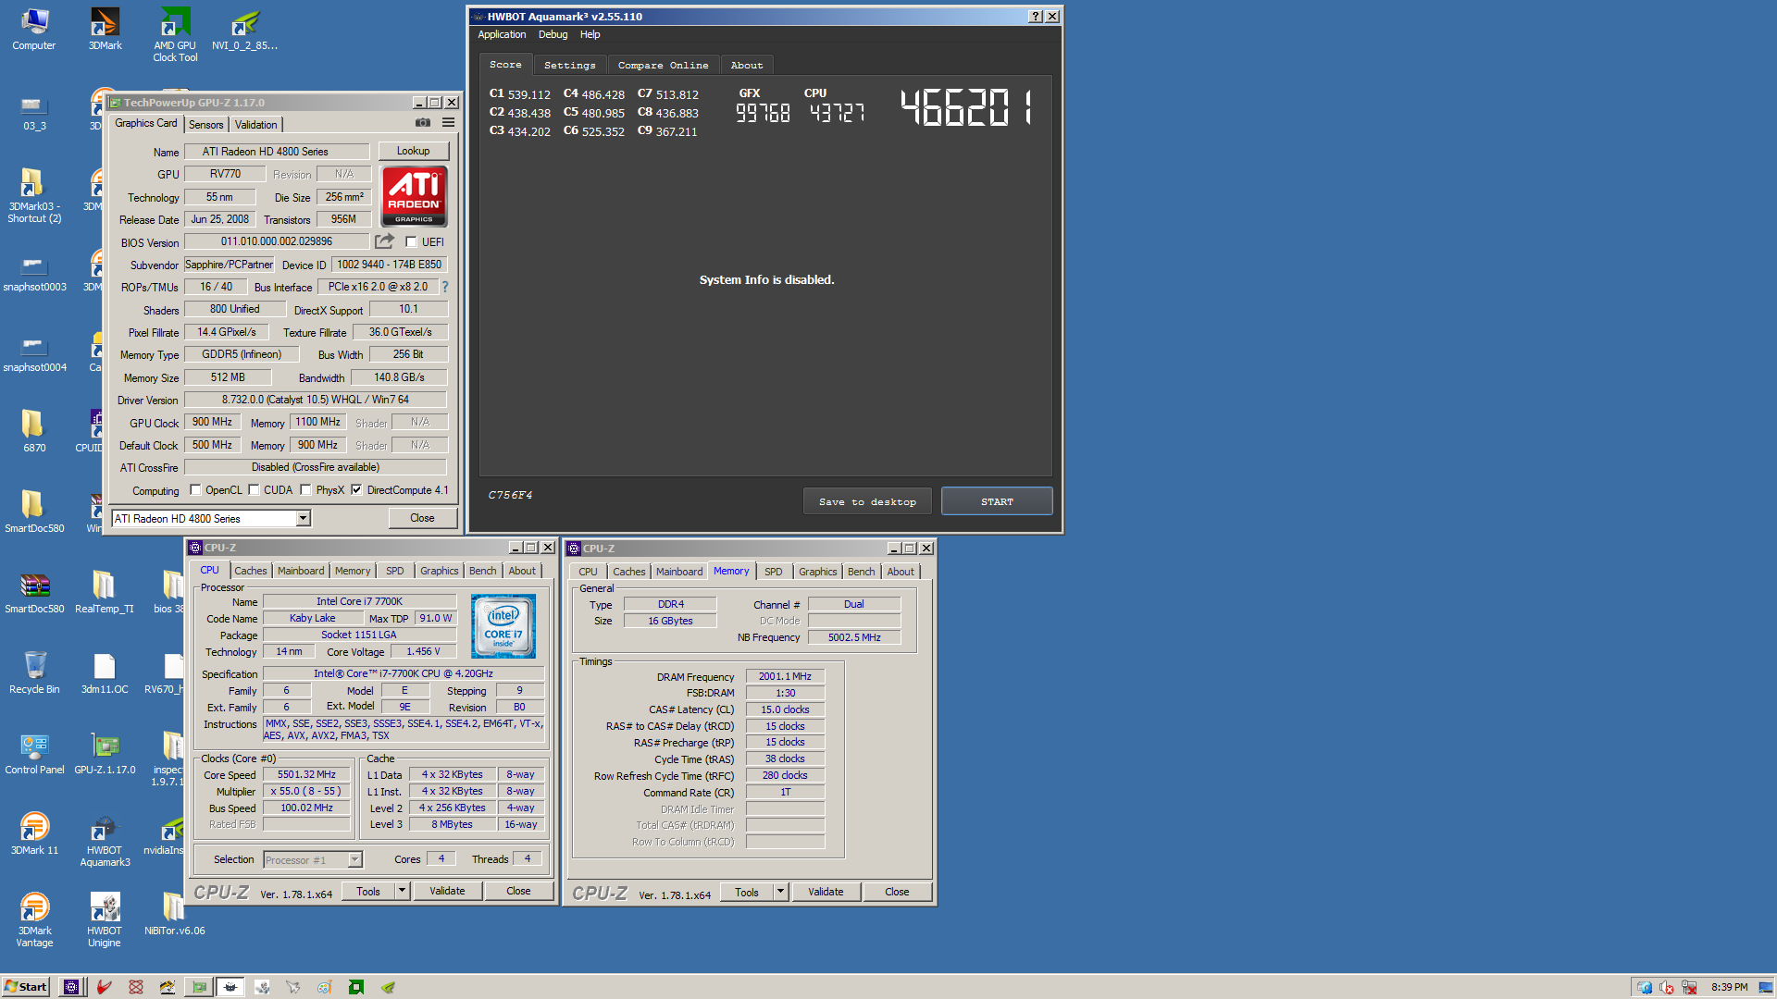Open the RealTemp_TI folder
This screenshot has height=999, width=1777.
pyautogui.click(x=104, y=592)
